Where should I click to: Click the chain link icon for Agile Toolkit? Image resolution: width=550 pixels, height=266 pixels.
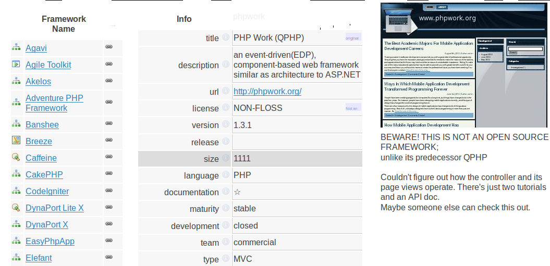109,64
